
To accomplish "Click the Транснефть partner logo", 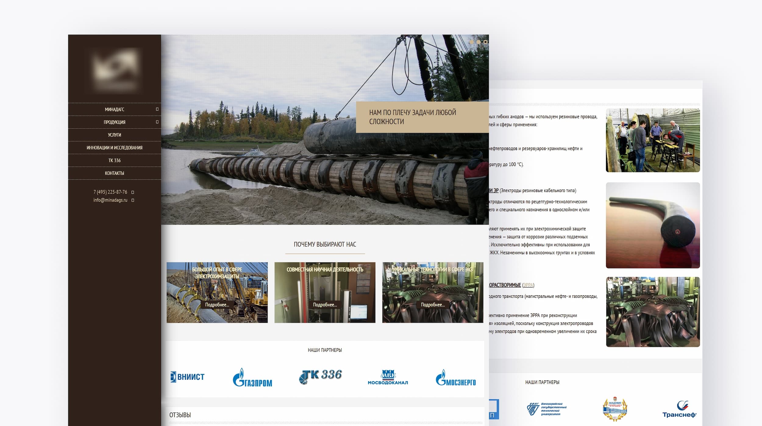I will point(679,409).
